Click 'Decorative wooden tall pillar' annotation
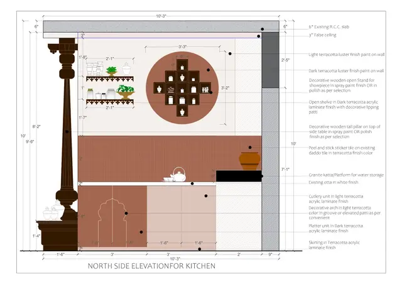 (x=344, y=131)
